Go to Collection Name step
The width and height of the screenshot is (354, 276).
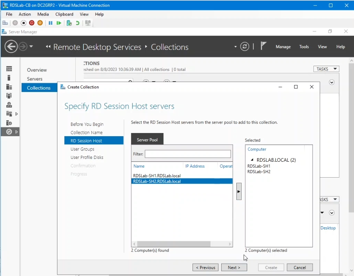click(x=87, y=133)
